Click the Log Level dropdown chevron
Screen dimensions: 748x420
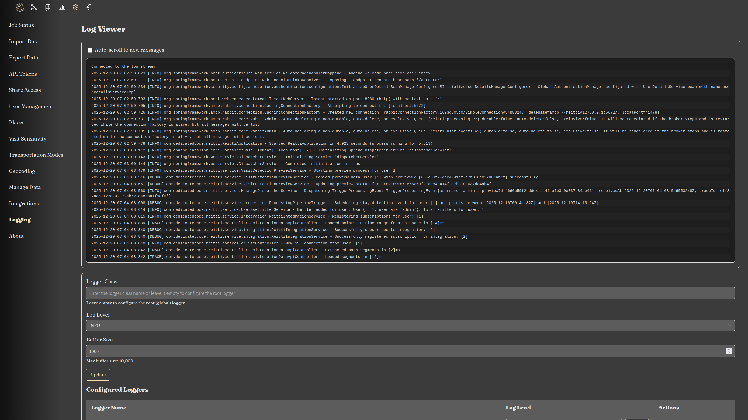click(x=729, y=326)
